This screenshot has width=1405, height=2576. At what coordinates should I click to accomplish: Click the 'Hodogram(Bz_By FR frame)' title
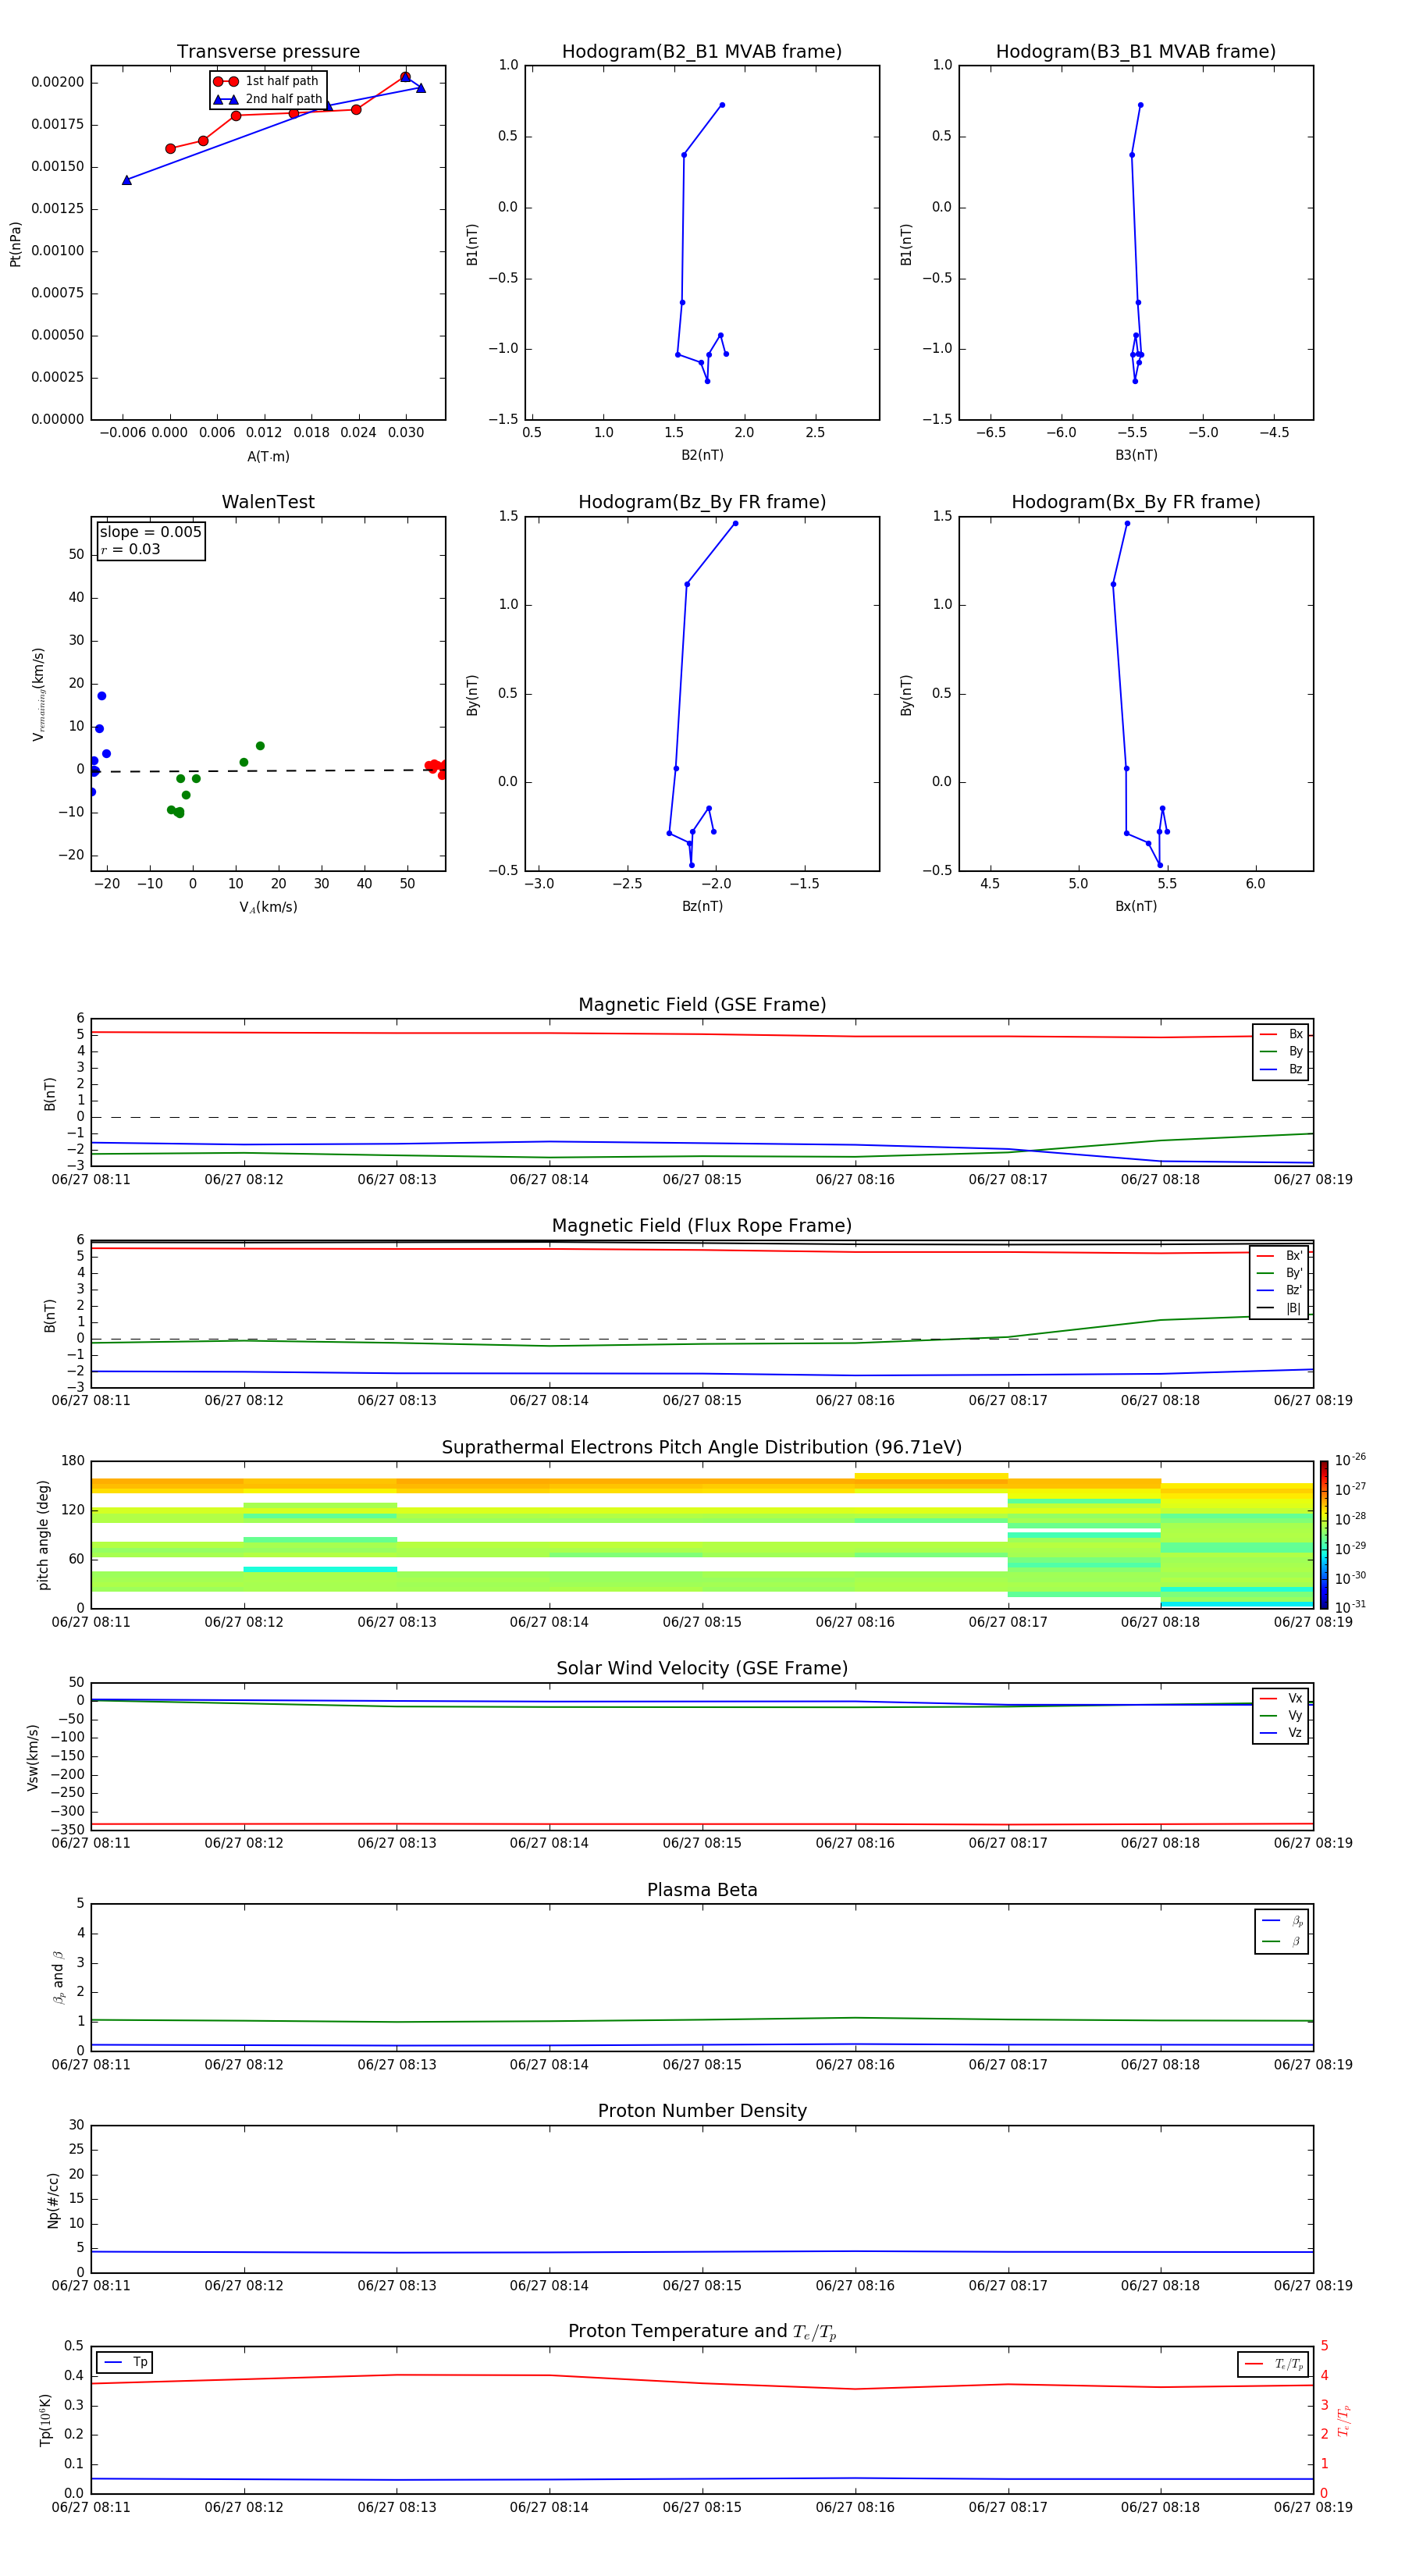click(702, 502)
